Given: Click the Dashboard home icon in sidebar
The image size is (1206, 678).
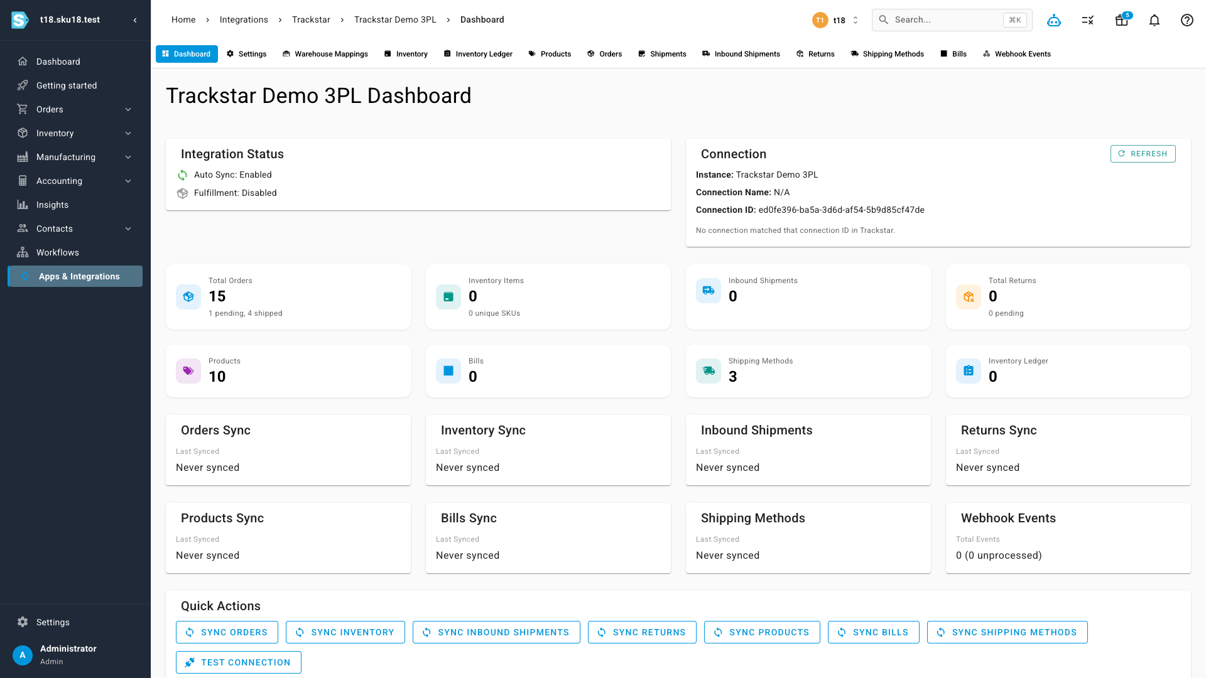Looking at the screenshot, I should point(23,62).
